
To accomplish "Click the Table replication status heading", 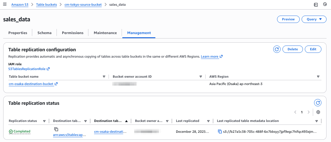I will coord(34,103).
